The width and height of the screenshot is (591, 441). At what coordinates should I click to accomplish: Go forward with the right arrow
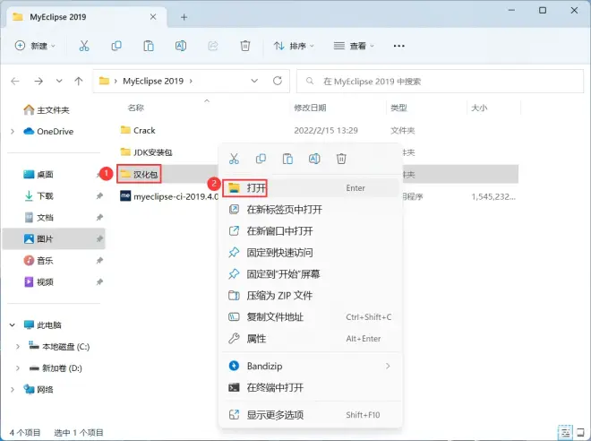(39, 81)
